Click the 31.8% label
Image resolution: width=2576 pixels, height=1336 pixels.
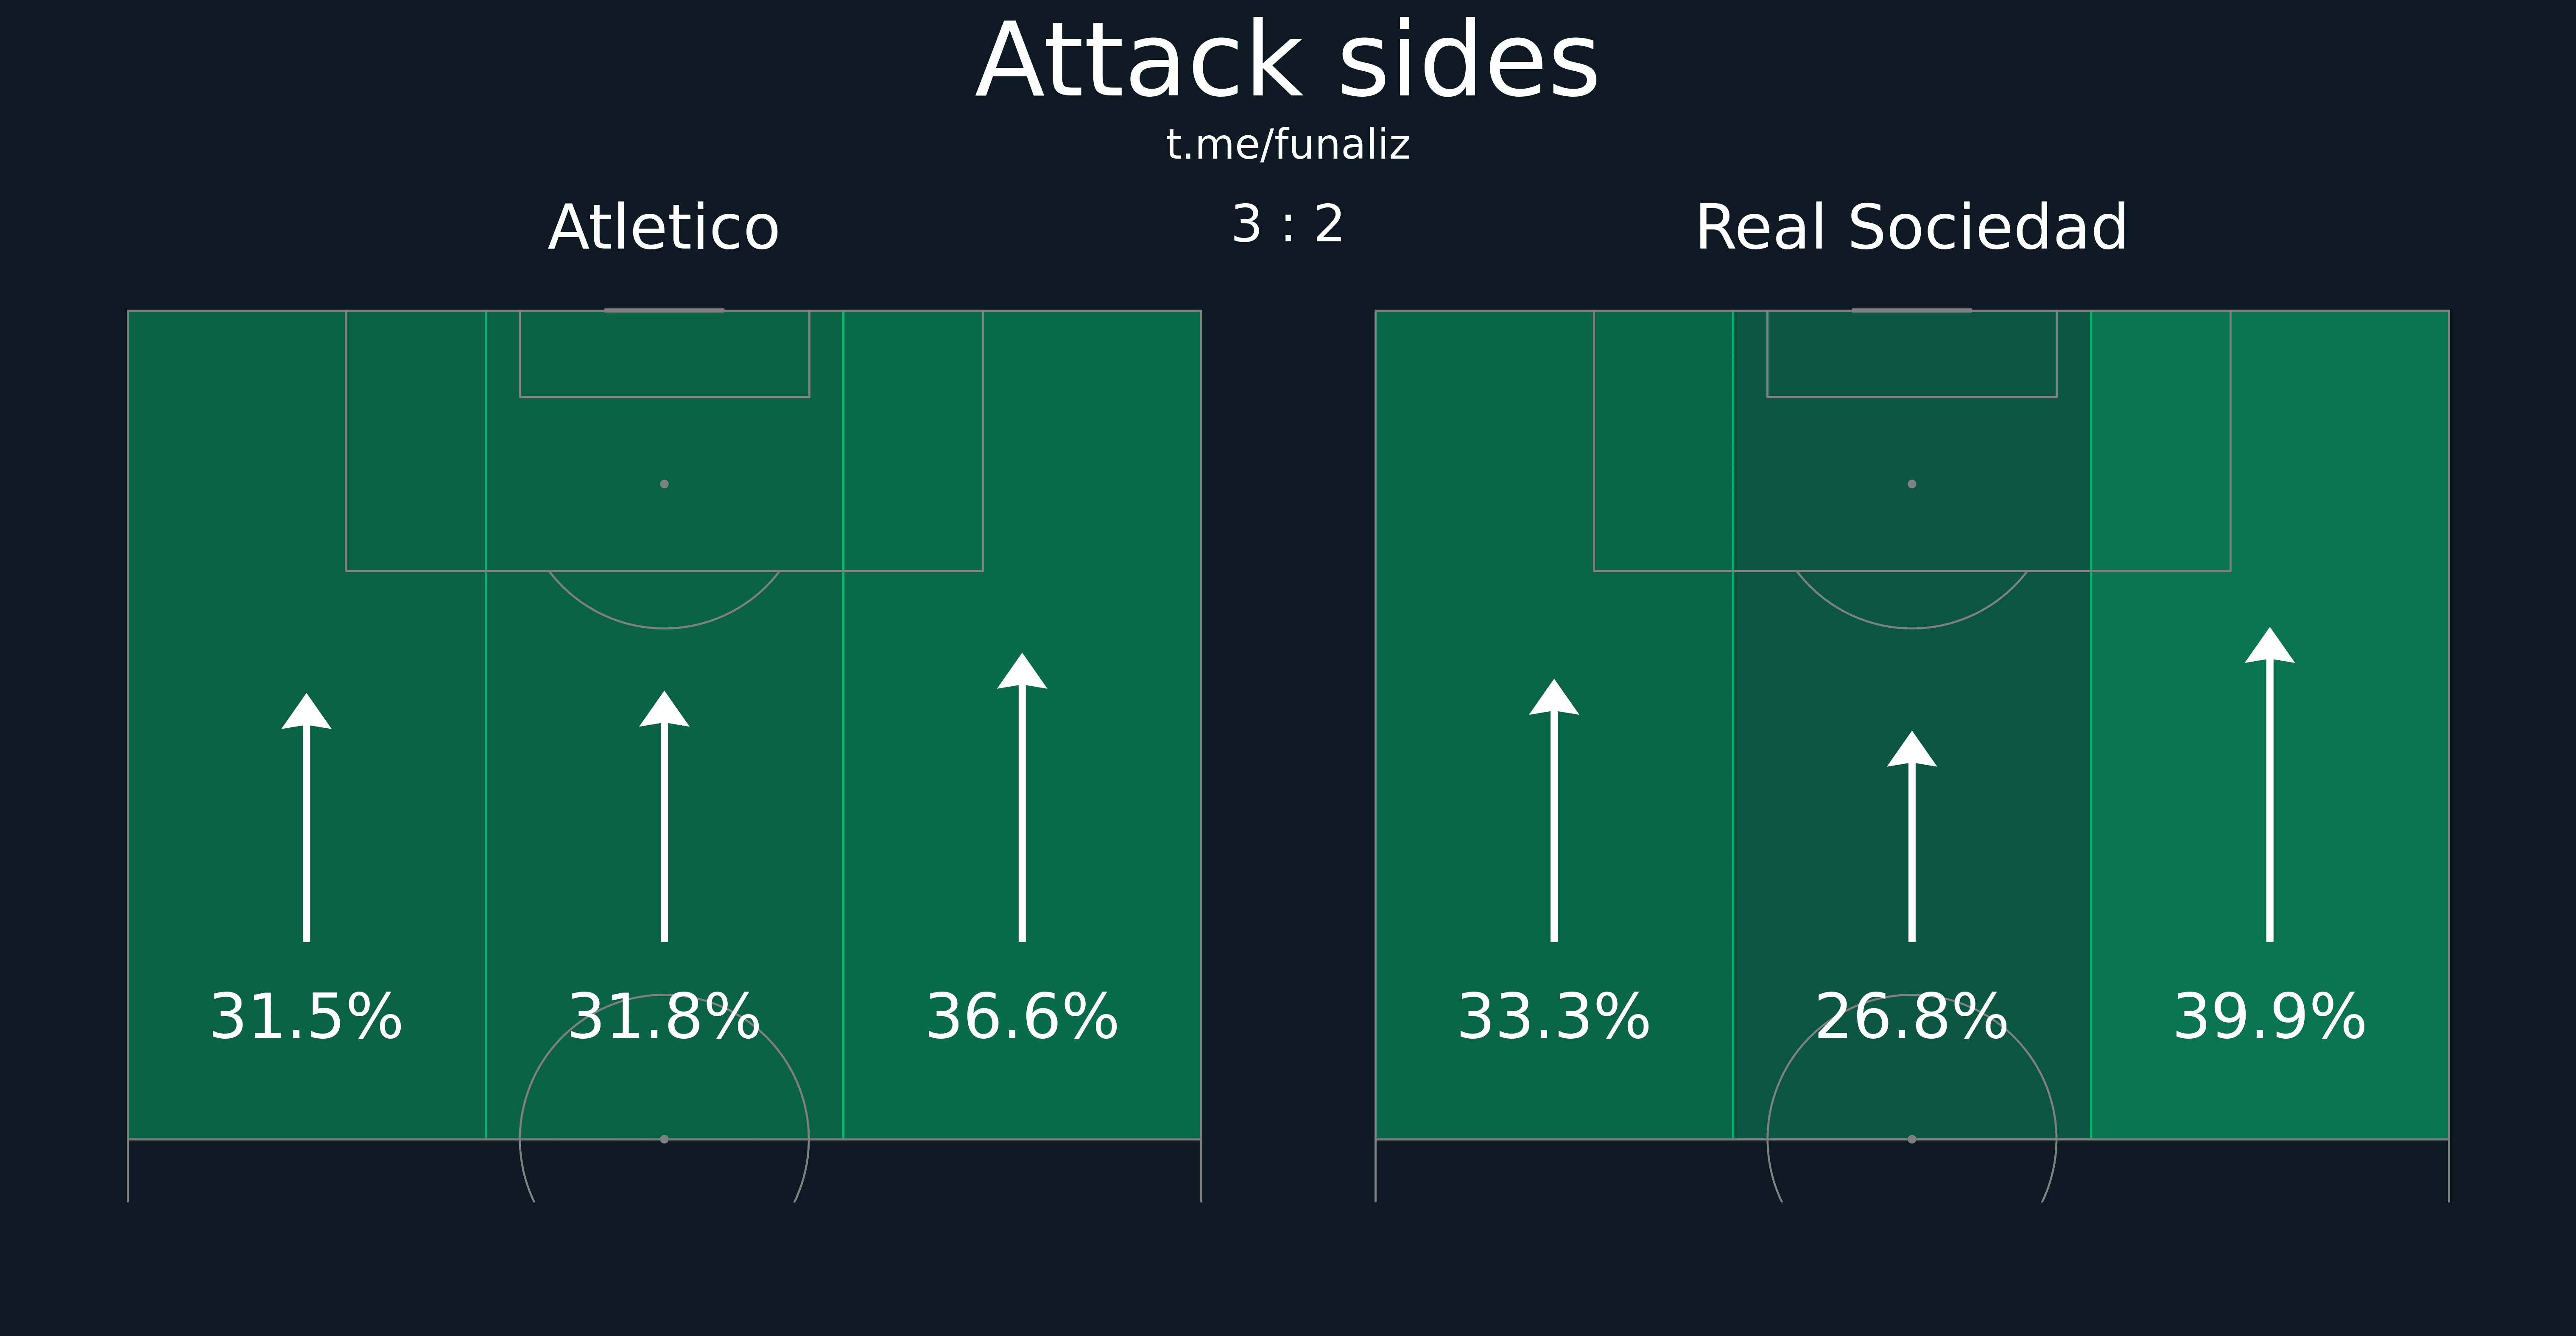[664, 1017]
